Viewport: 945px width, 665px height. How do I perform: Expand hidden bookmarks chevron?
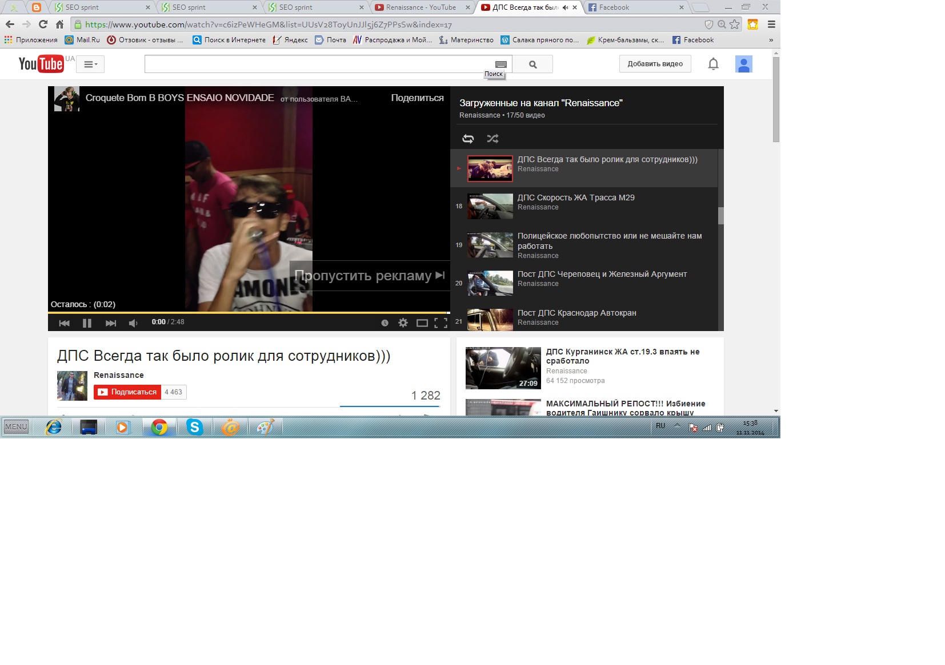[771, 40]
